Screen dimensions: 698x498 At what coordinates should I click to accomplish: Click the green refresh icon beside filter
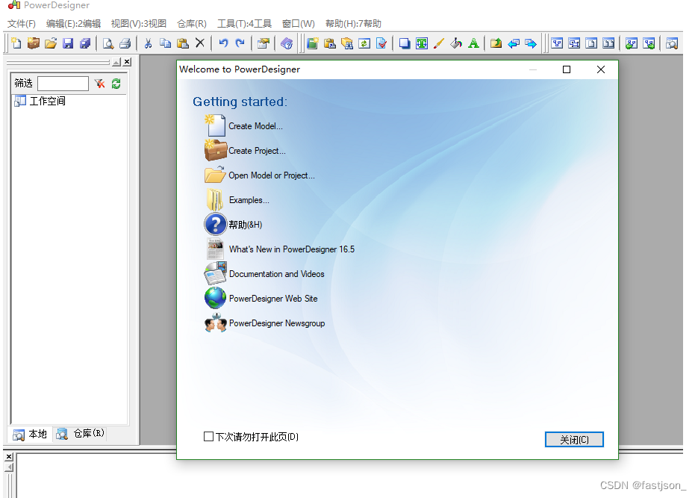pos(116,83)
